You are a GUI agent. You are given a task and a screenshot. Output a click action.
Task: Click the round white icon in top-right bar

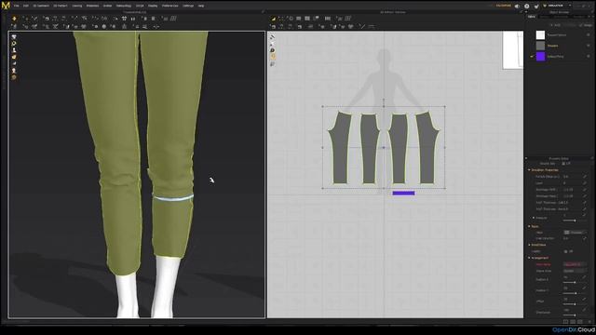[x=527, y=7]
